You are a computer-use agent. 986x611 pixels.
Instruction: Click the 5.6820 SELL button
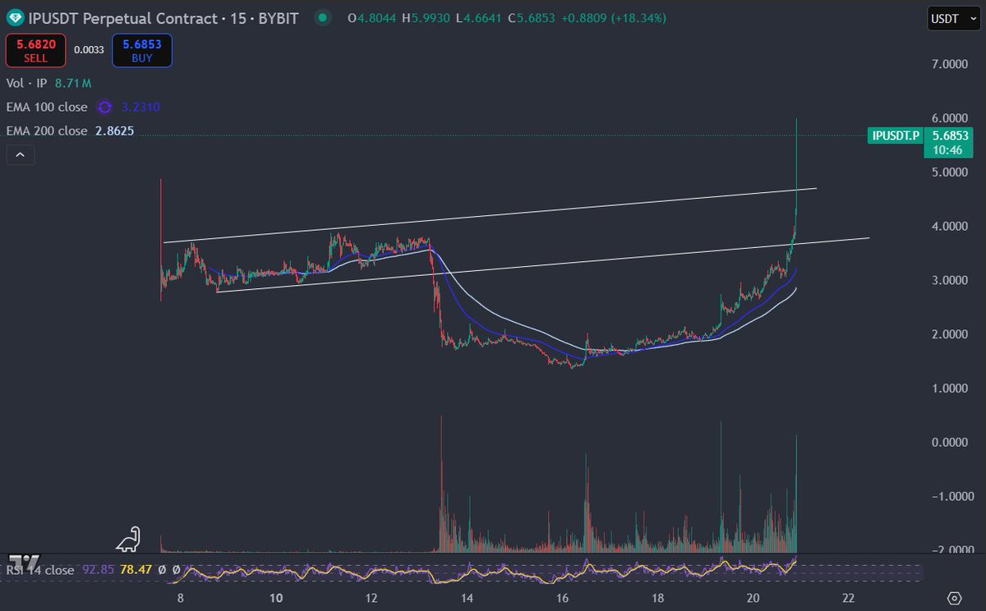(x=36, y=50)
